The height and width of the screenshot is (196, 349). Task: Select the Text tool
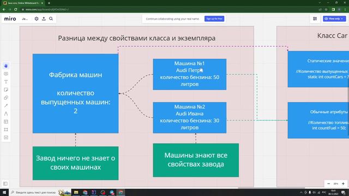click(6, 82)
